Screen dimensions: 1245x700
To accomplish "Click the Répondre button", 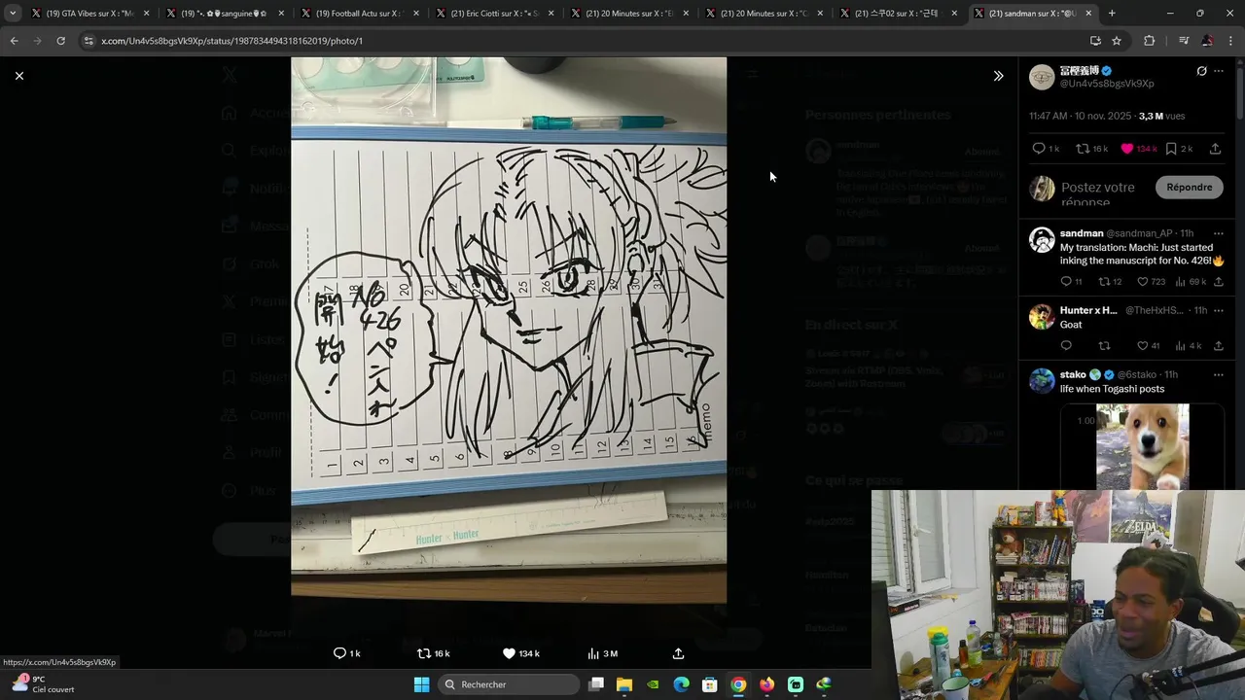I will click(x=1190, y=188).
